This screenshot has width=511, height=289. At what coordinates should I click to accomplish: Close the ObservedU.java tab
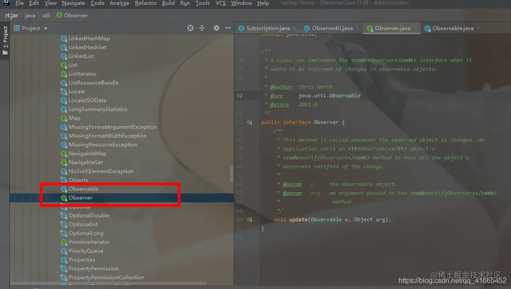click(x=357, y=28)
